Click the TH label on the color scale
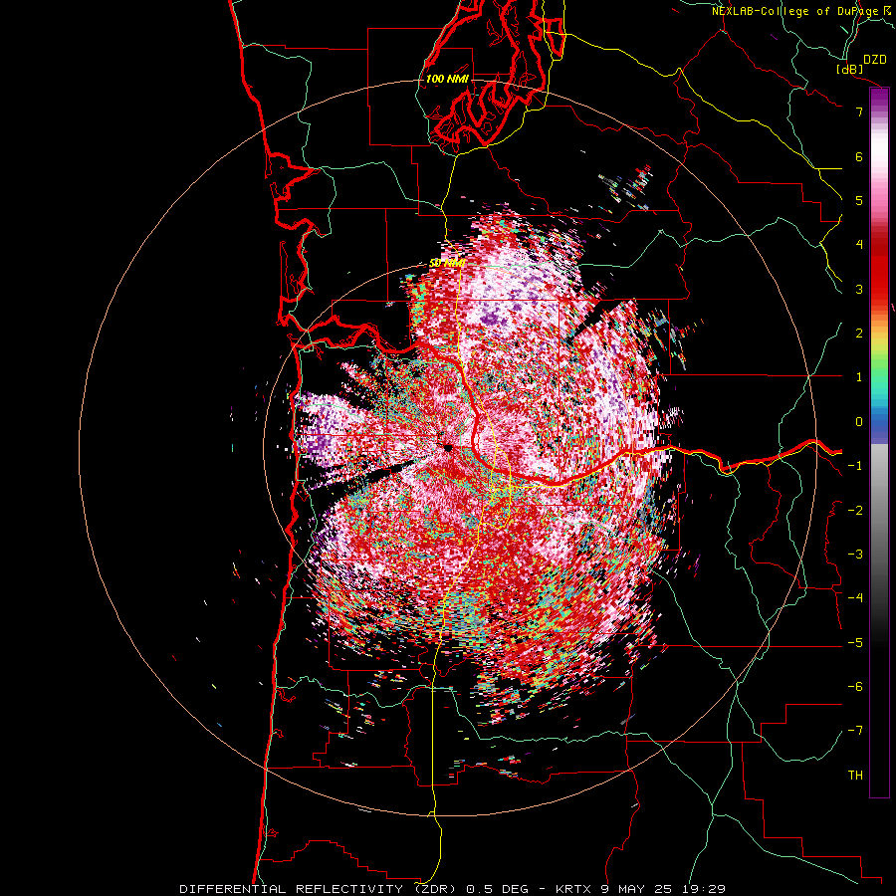 (x=855, y=776)
